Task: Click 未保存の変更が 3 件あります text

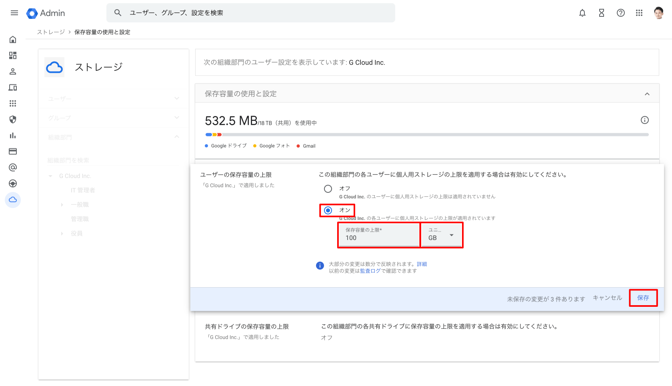Action: coord(546,299)
